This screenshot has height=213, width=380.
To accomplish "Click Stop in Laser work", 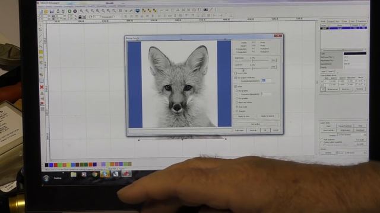I will click(360, 126).
